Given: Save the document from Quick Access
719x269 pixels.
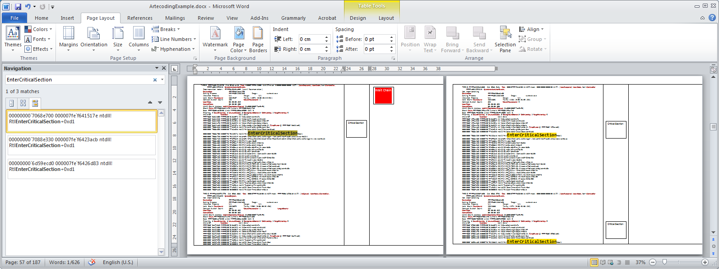Looking at the screenshot, I should (x=18, y=7).
